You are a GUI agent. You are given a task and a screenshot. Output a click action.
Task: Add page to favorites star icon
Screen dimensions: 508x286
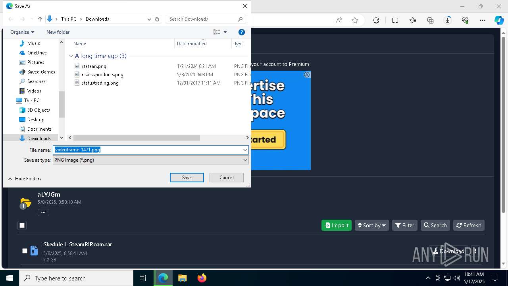355,20
